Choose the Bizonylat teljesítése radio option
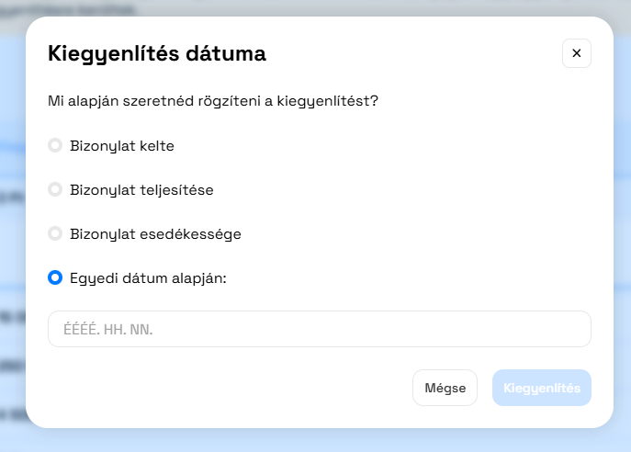 pos(55,189)
